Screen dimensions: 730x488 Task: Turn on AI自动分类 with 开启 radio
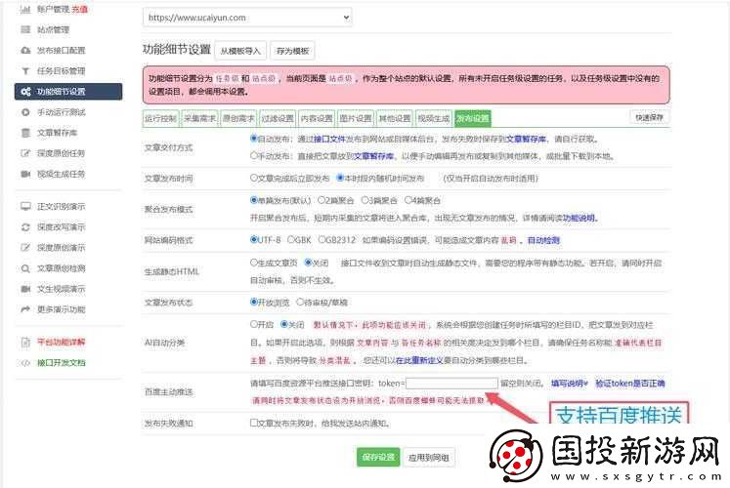[254, 324]
